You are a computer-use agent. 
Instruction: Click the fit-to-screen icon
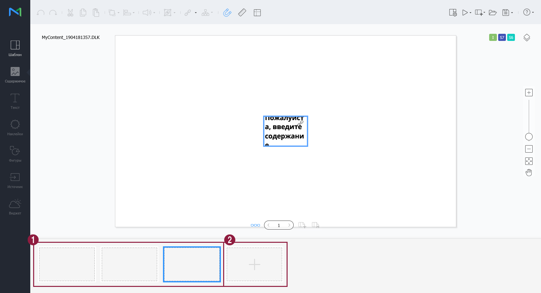[x=529, y=161]
